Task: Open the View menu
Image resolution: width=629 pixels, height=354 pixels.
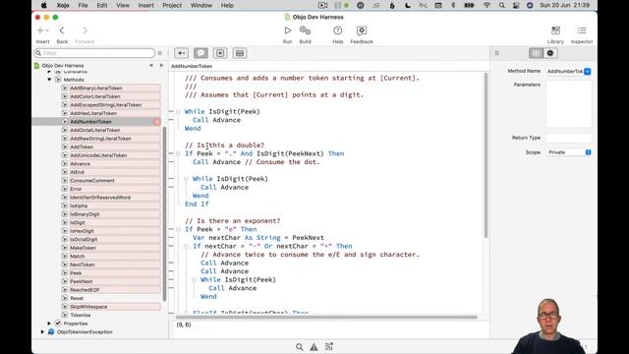Action: 123,5
